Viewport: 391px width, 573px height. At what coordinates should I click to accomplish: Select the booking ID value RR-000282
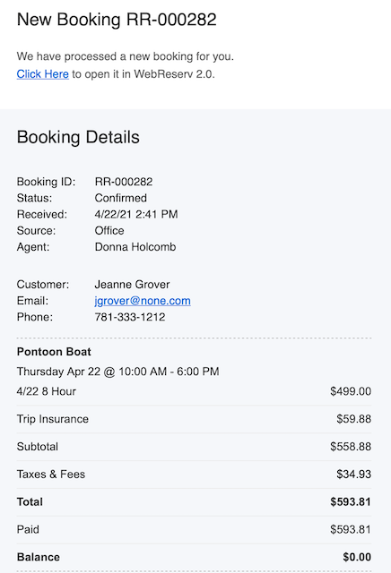click(x=124, y=182)
